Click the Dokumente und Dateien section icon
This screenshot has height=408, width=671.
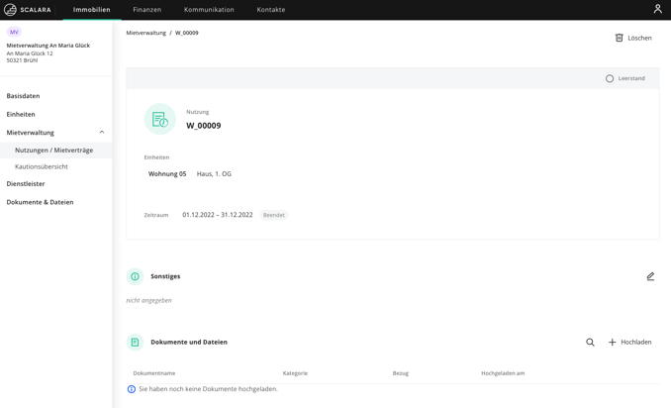(x=135, y=342)
